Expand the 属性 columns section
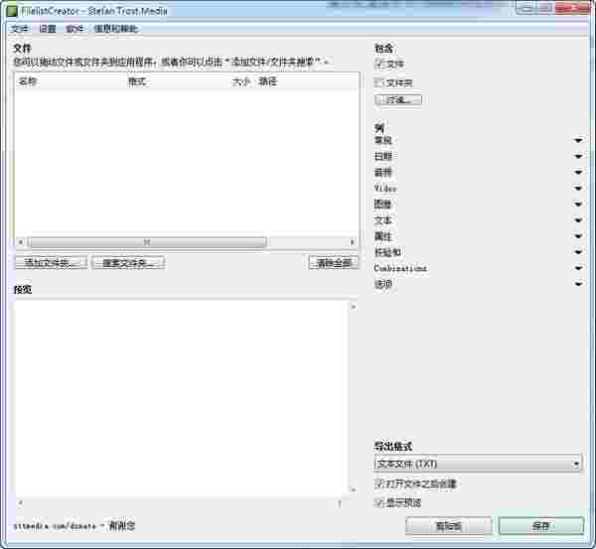596x549 pixels. pyautogui.click(x=578, y=236)
